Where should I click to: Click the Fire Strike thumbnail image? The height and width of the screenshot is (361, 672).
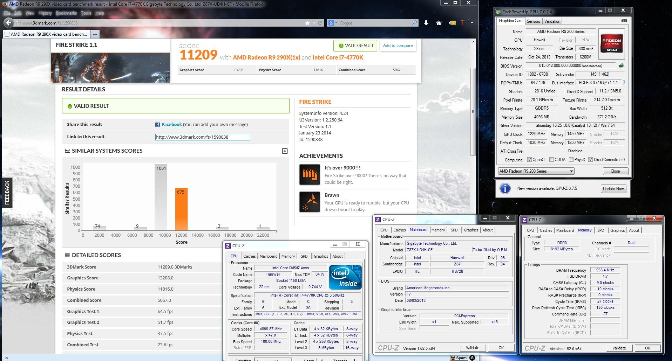tap(110, 68)
